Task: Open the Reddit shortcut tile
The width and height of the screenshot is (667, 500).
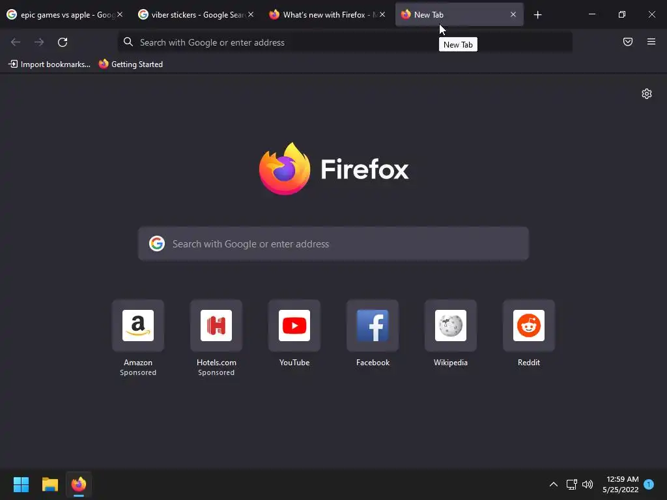Action: click(x=529, y=326)
